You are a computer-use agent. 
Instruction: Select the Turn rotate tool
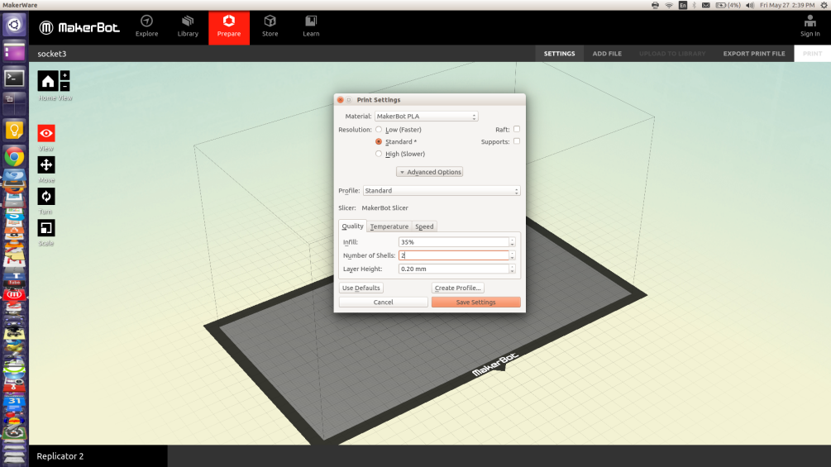coord(46,197)
